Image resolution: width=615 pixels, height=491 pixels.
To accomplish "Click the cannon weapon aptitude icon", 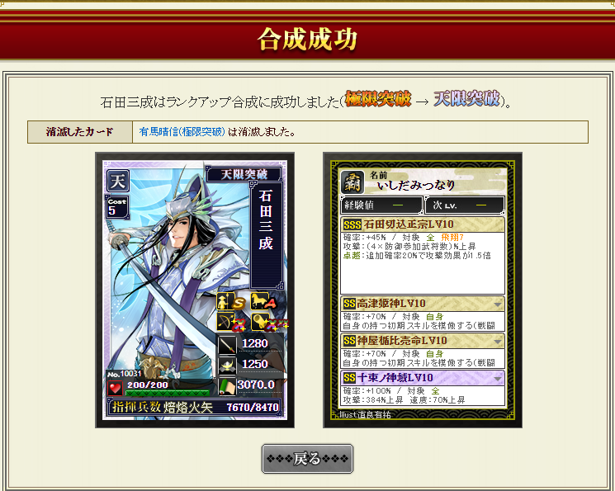I will [268, 323].
